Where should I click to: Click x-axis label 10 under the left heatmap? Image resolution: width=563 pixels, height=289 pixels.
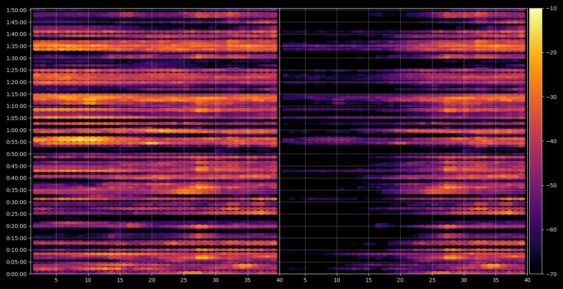[x=88, y=280]
